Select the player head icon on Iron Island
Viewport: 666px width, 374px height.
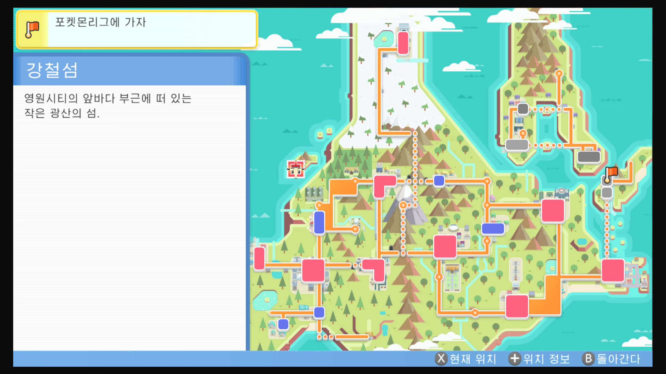coord(296,169)
